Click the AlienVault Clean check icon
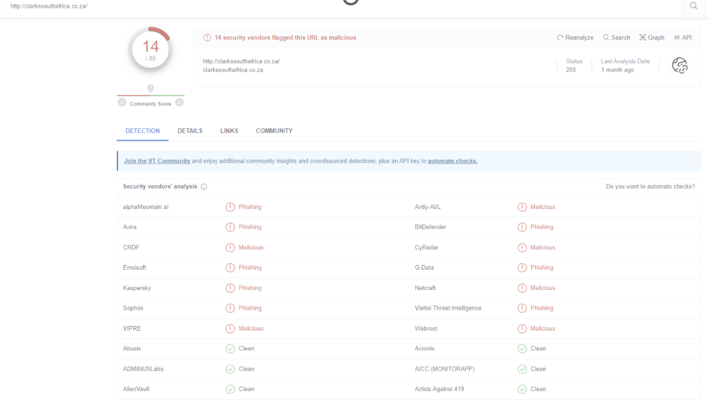 click(230, 388)
